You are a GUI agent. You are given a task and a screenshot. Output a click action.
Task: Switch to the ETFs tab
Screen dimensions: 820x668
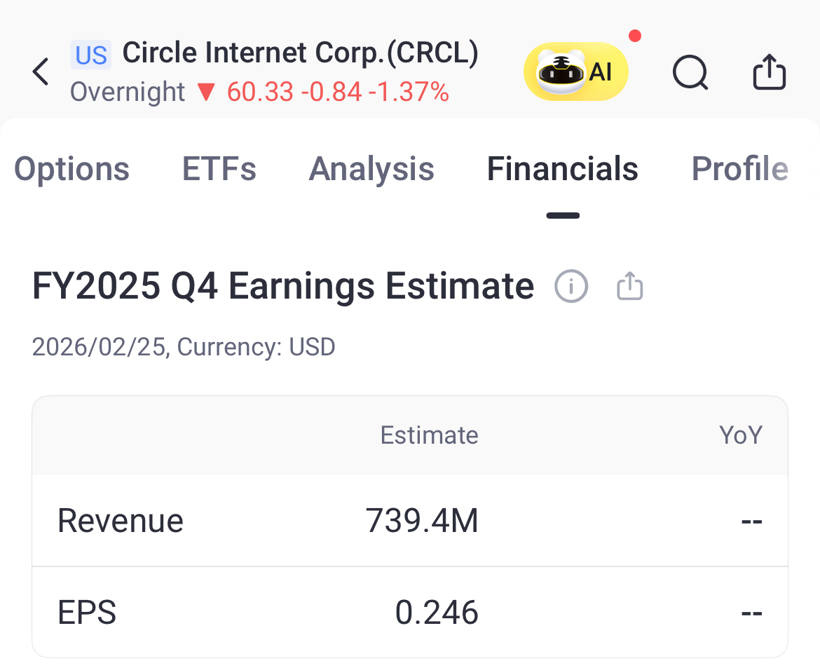pos(219,170)
